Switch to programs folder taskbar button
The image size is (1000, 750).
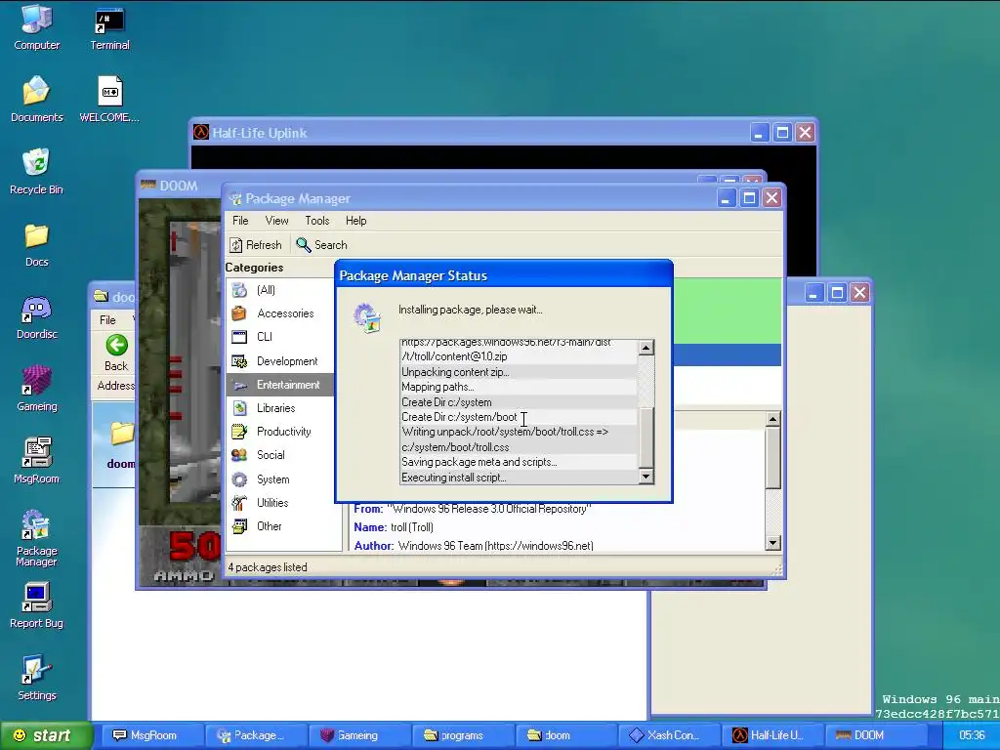click(464, 736)
